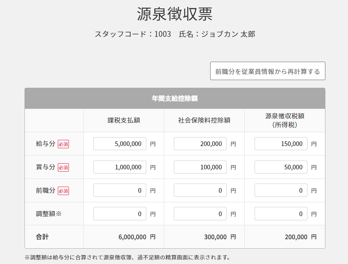Select the 賞与分 社会保険料控除額 field
The image size is (348, 264).
coord(199,167)
